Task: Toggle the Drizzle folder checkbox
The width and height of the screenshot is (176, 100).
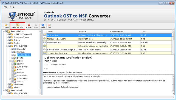Action: click(x=9, y=40)
